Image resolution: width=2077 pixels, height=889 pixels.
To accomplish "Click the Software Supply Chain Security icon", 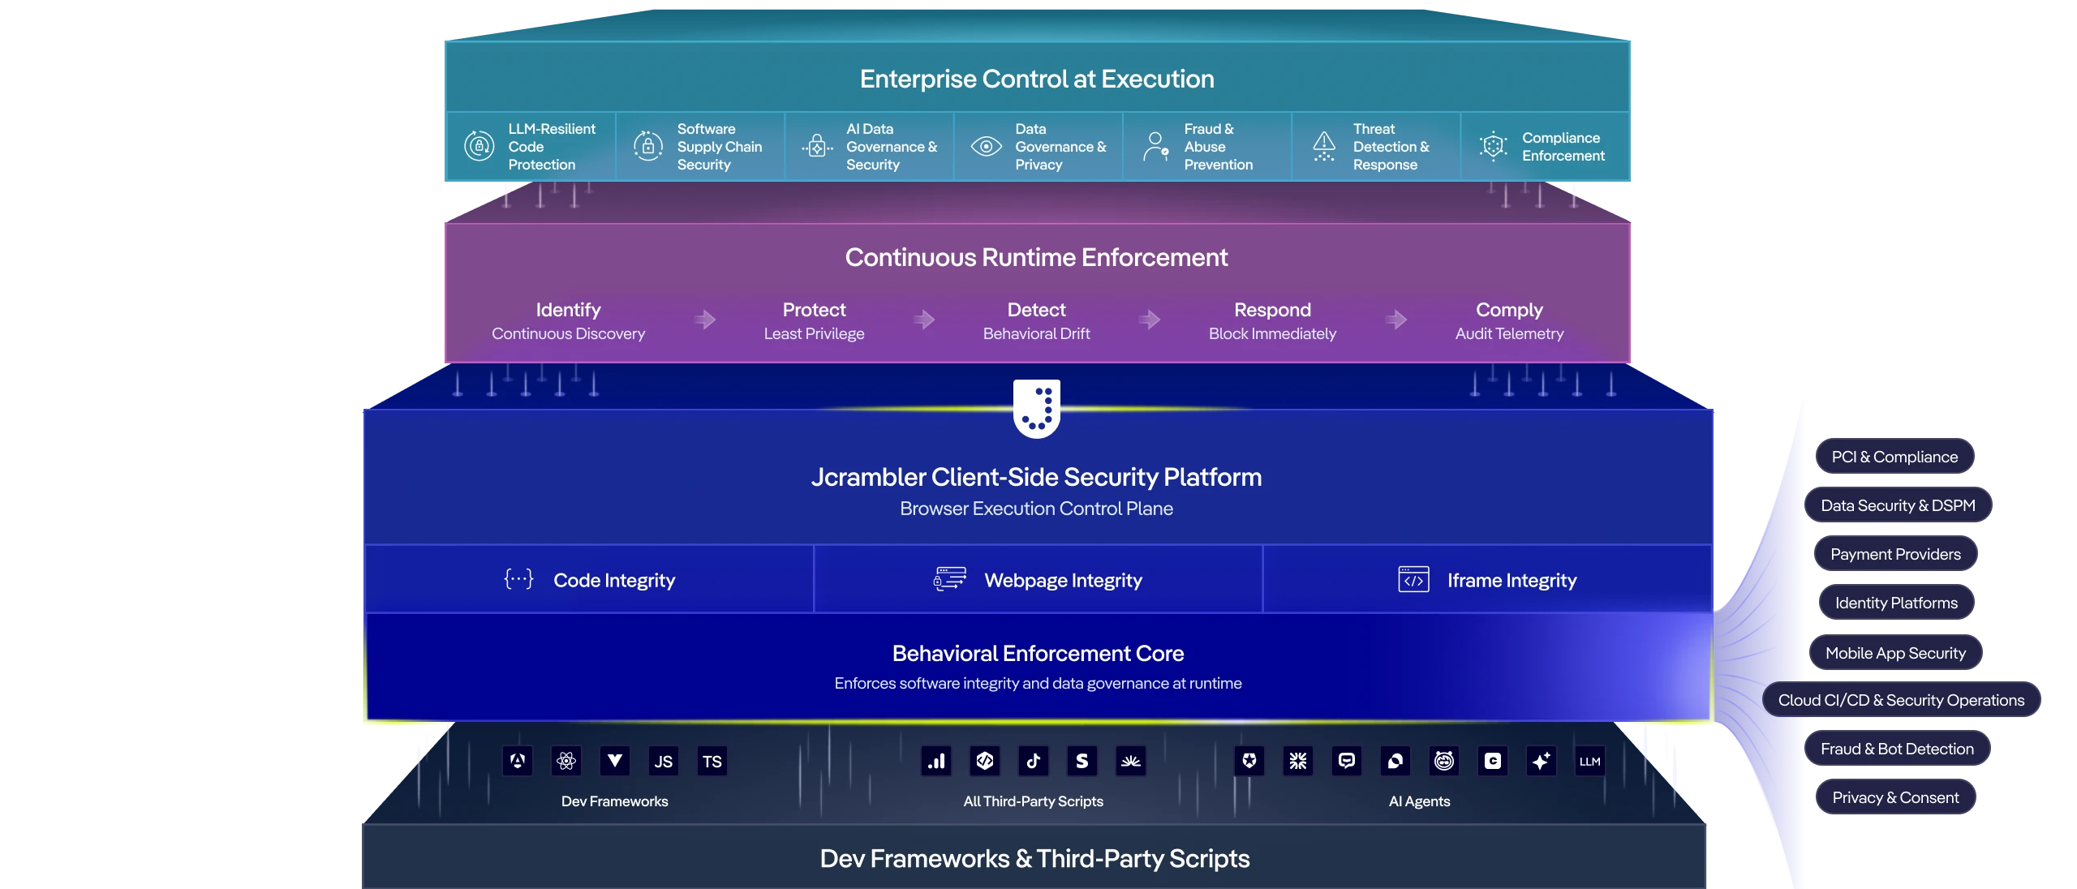I will click(648, 146).
